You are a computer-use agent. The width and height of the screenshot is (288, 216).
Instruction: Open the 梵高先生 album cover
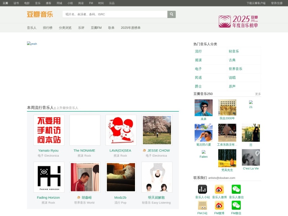(227, 158)
